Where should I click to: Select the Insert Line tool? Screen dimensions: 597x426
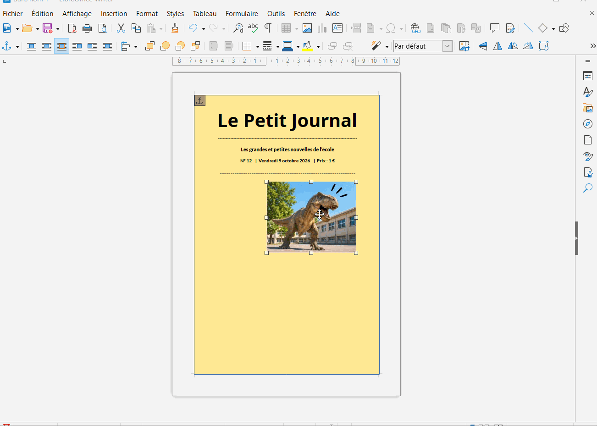(x=528, y=28)
